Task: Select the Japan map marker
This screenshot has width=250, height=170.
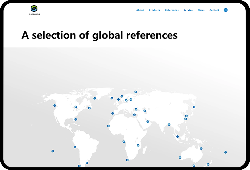Action: 194,107
